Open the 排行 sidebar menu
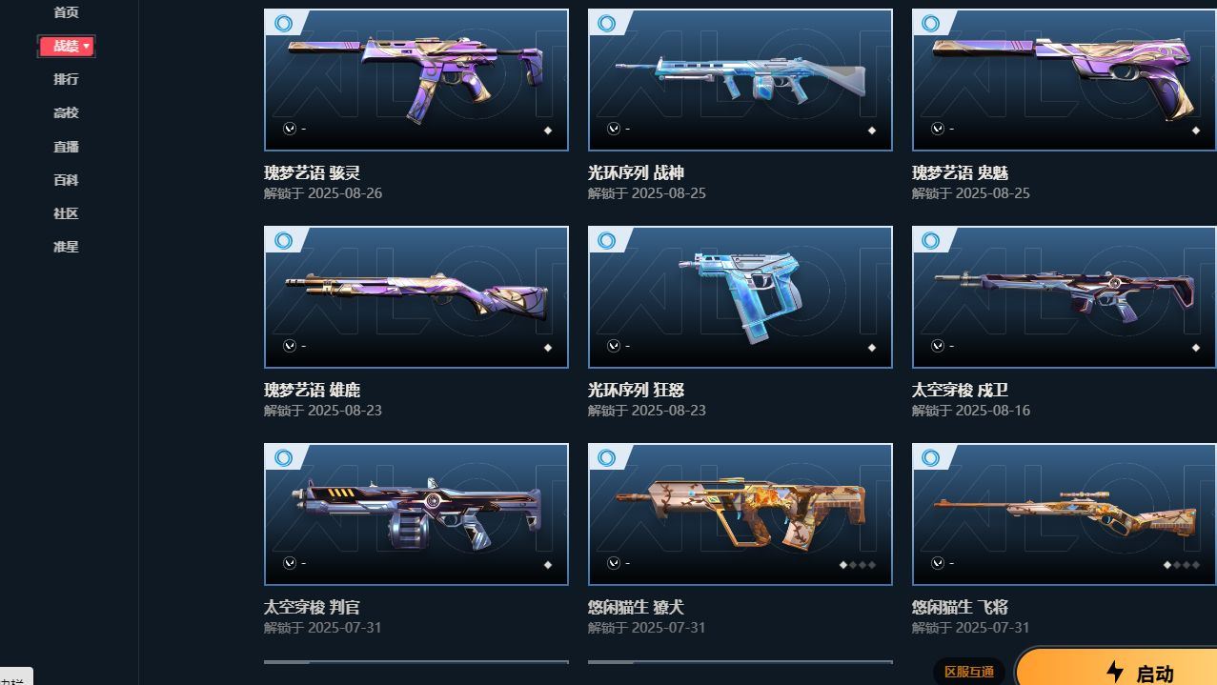The width and height of the screenshot is (1217, 685). point(66,79)
